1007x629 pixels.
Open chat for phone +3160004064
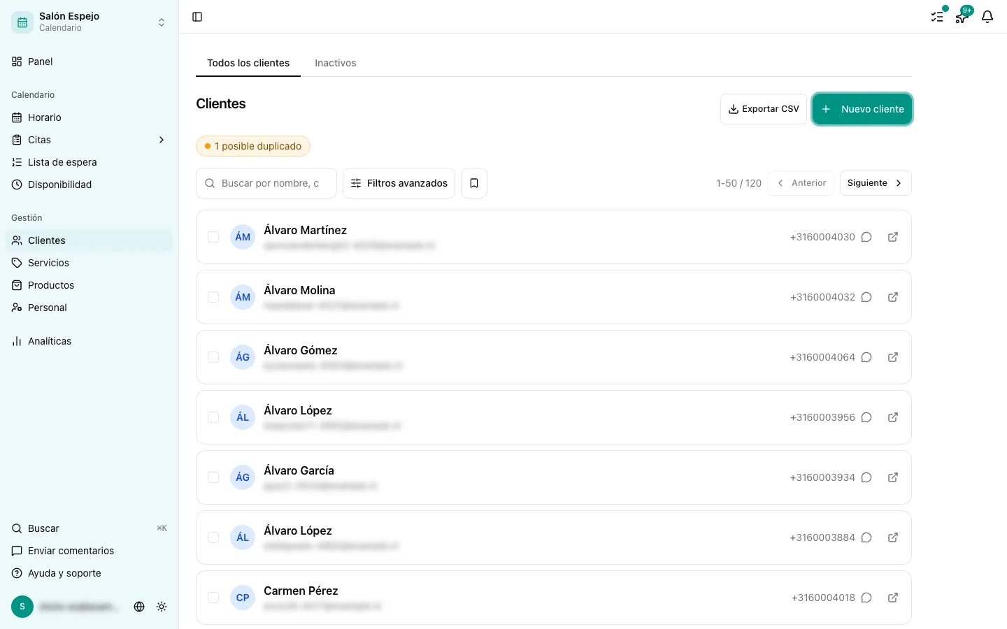[866, 357]
